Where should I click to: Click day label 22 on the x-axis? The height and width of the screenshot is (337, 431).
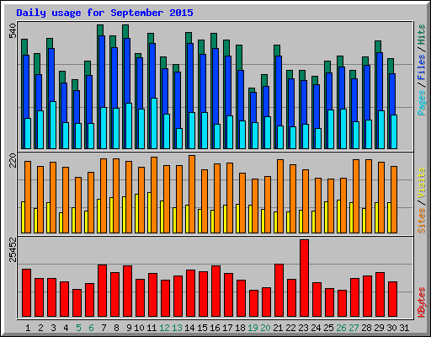click(290, 328)
